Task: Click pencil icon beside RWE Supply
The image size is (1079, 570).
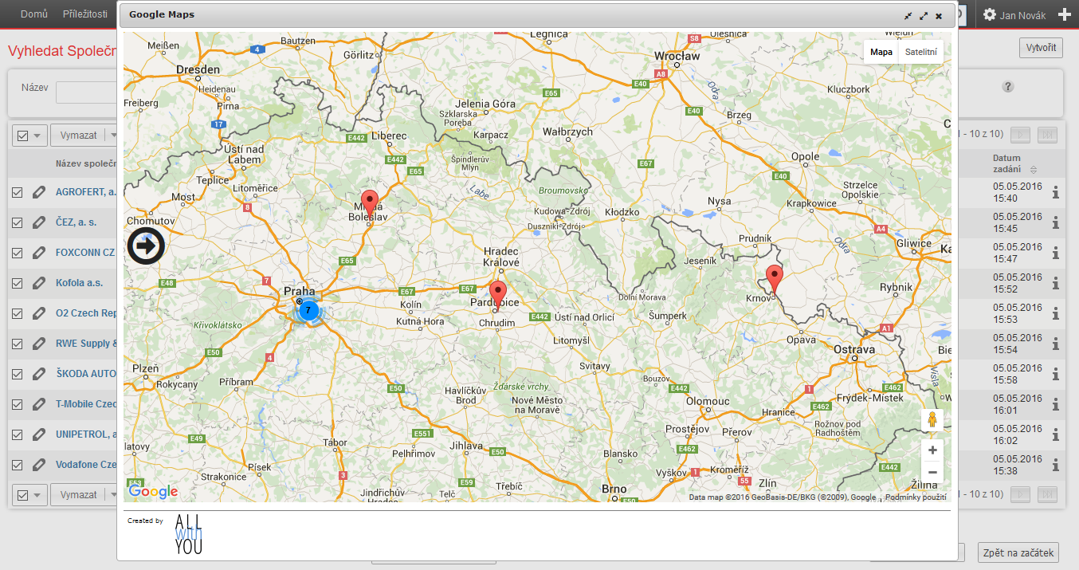Action: click(x=39, y=344)
